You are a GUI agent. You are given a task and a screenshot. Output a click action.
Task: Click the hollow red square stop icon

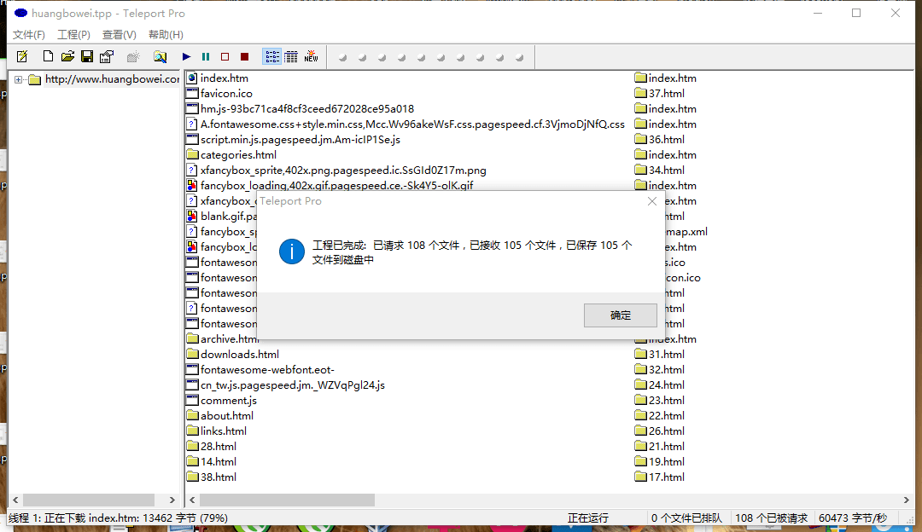click(225, 56)
